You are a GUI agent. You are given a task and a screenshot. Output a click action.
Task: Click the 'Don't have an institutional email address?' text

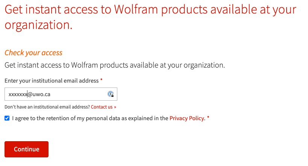[x=47, y=107]
